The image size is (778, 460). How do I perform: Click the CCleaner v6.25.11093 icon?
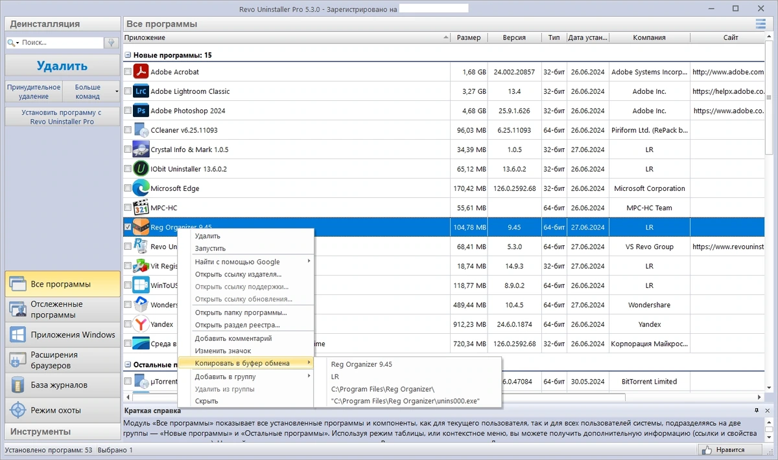coord(141,130)
